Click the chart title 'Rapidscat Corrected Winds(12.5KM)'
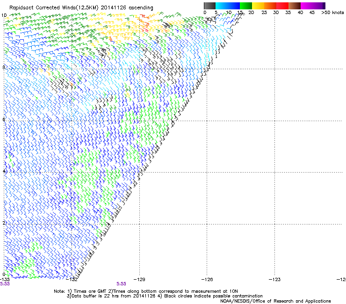Viewport: 346px width, 304px height. coord(54,8)
